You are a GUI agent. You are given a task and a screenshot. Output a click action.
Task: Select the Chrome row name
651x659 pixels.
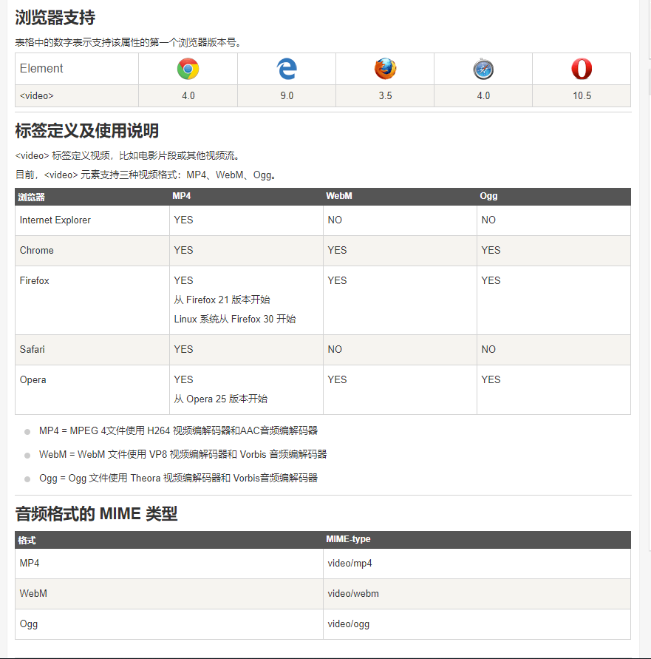[36, 251]
